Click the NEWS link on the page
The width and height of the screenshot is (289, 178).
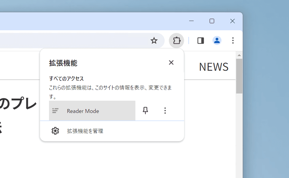coord(214,67)
